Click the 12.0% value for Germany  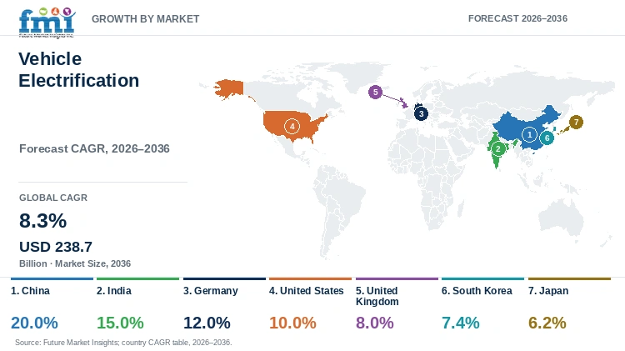pos(207,323)
